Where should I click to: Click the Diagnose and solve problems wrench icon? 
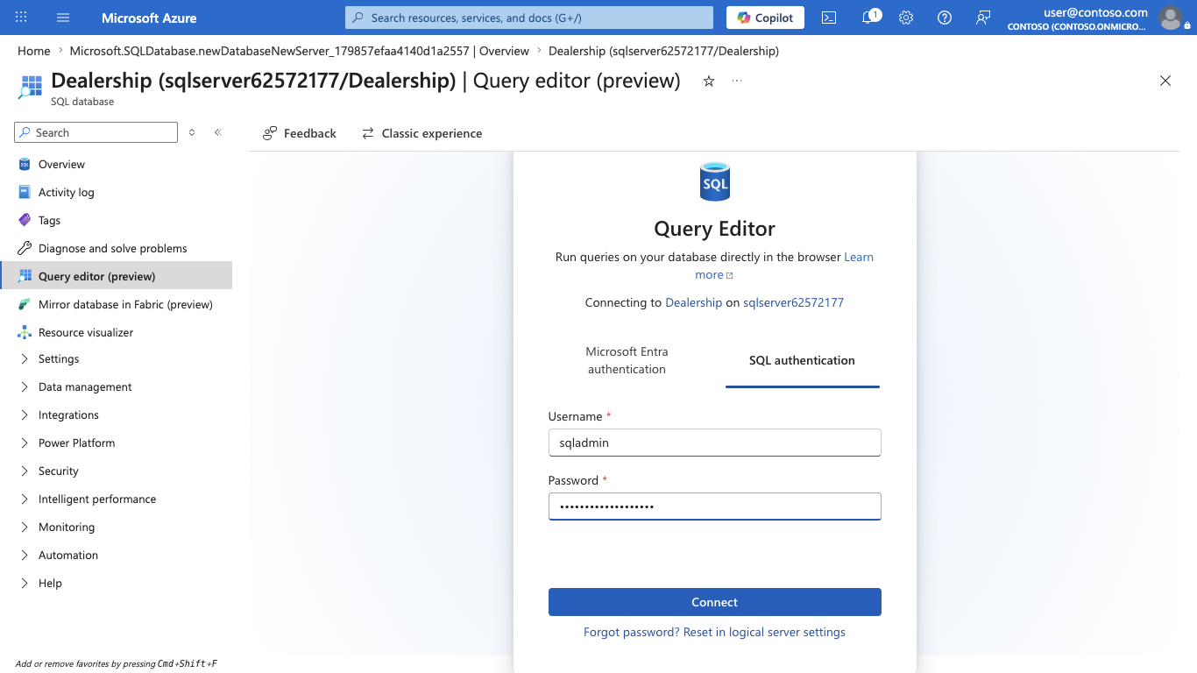pos(25,248)
